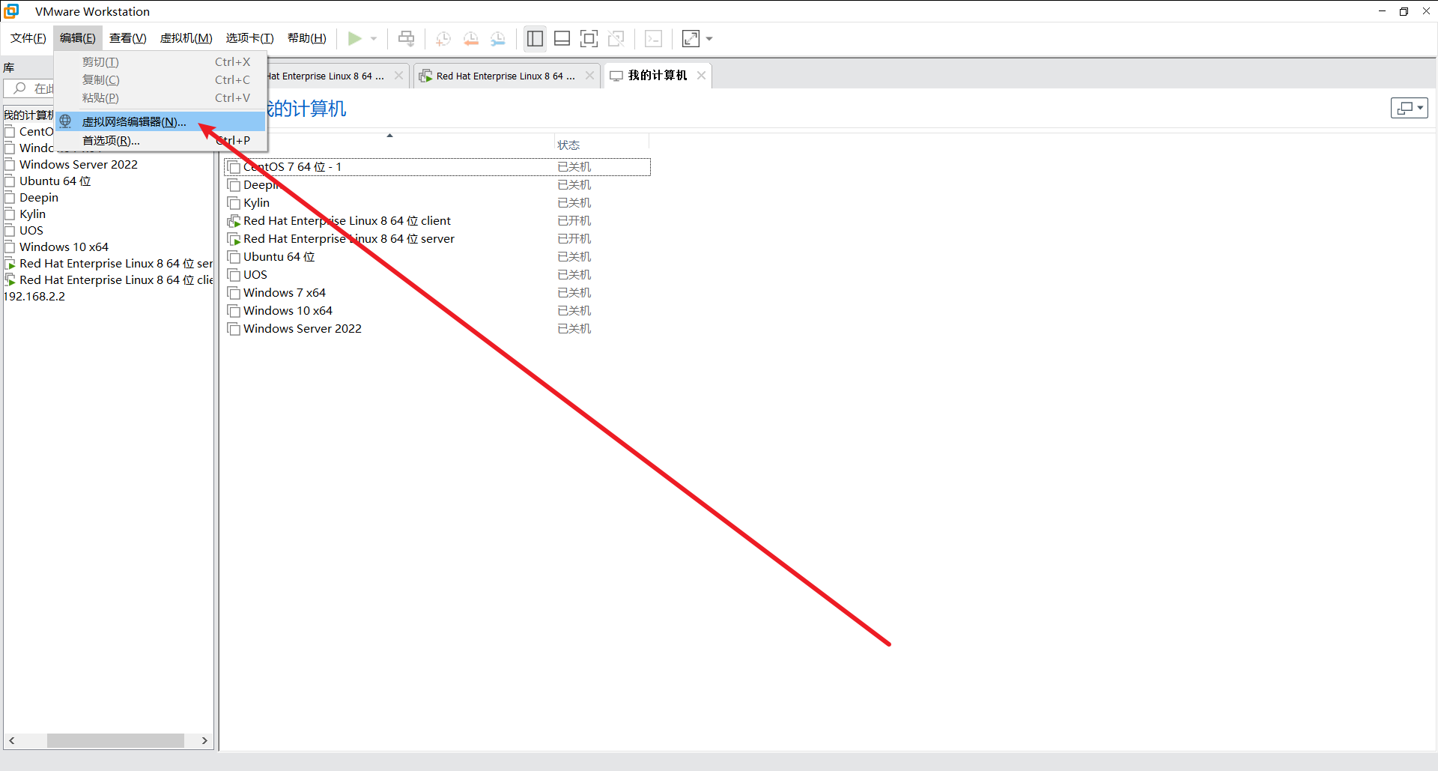Open the 查看(V) menu
The image size is (1438, 771).
coord(128,38)
